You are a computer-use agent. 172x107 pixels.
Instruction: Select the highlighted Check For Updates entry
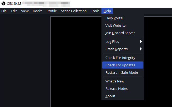pos(120,65)
